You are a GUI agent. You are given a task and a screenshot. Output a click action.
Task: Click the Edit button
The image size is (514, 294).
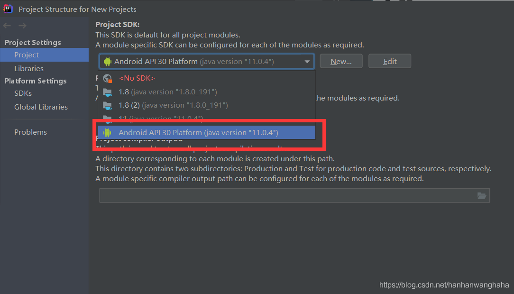(x=389, y=61)
